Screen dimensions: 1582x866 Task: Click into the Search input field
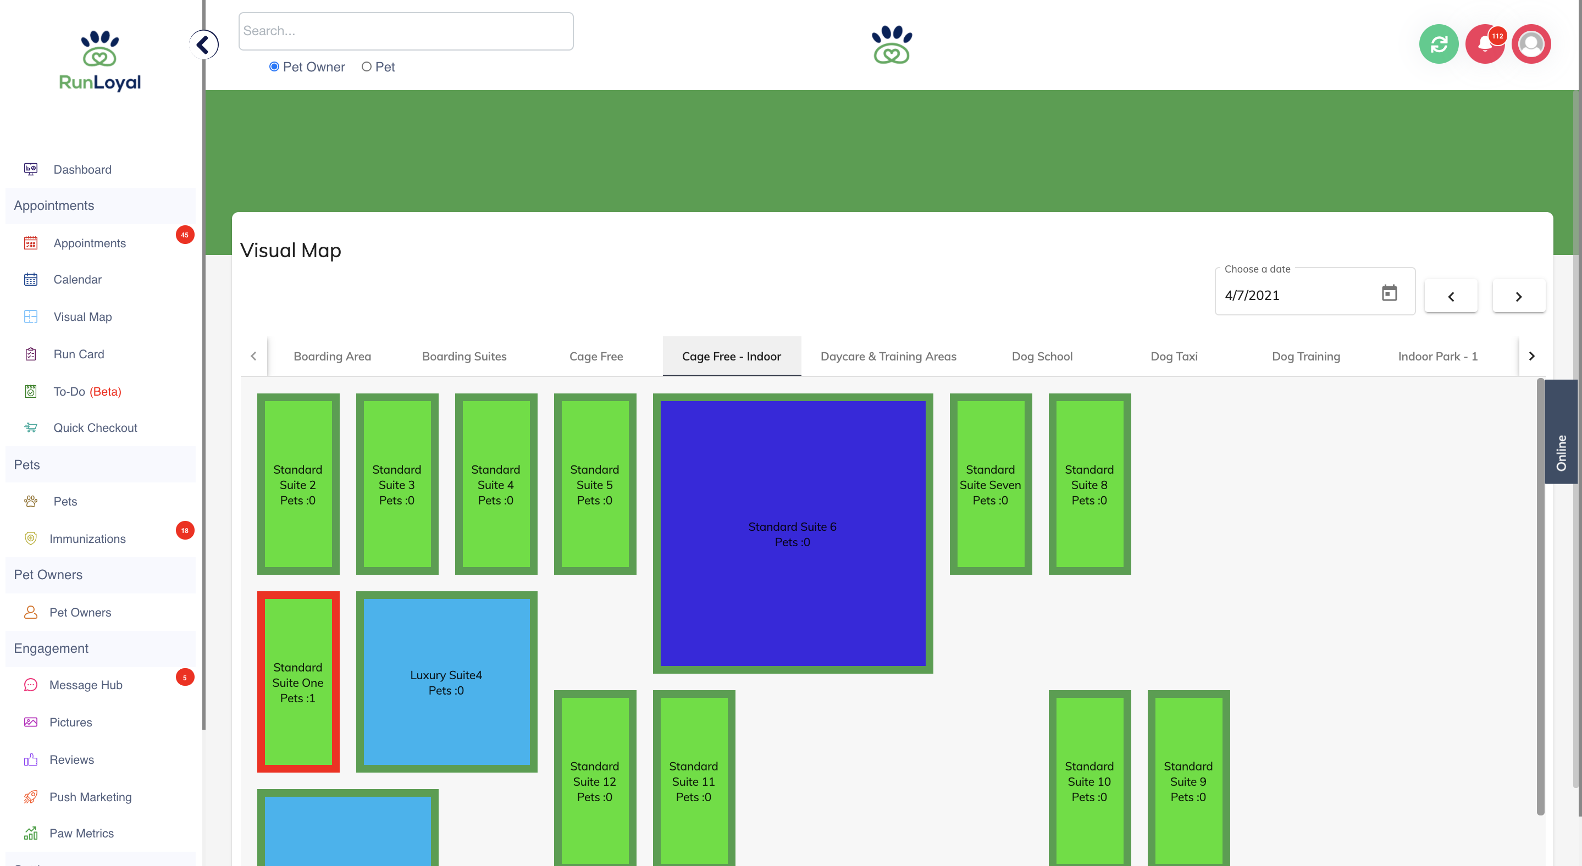point(405,31)
